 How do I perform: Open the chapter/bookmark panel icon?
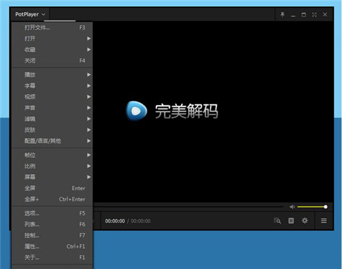click(x=291, y=221)
